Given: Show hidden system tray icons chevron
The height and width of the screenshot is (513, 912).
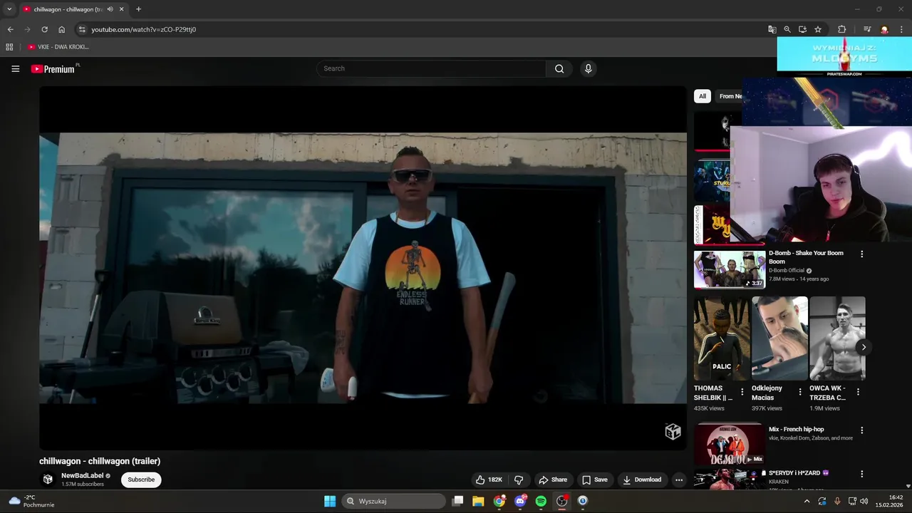Looking at the screenshot, I should 807,501.
